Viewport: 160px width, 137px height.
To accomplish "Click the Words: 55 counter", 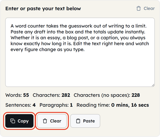I will [x=17, y=95].
